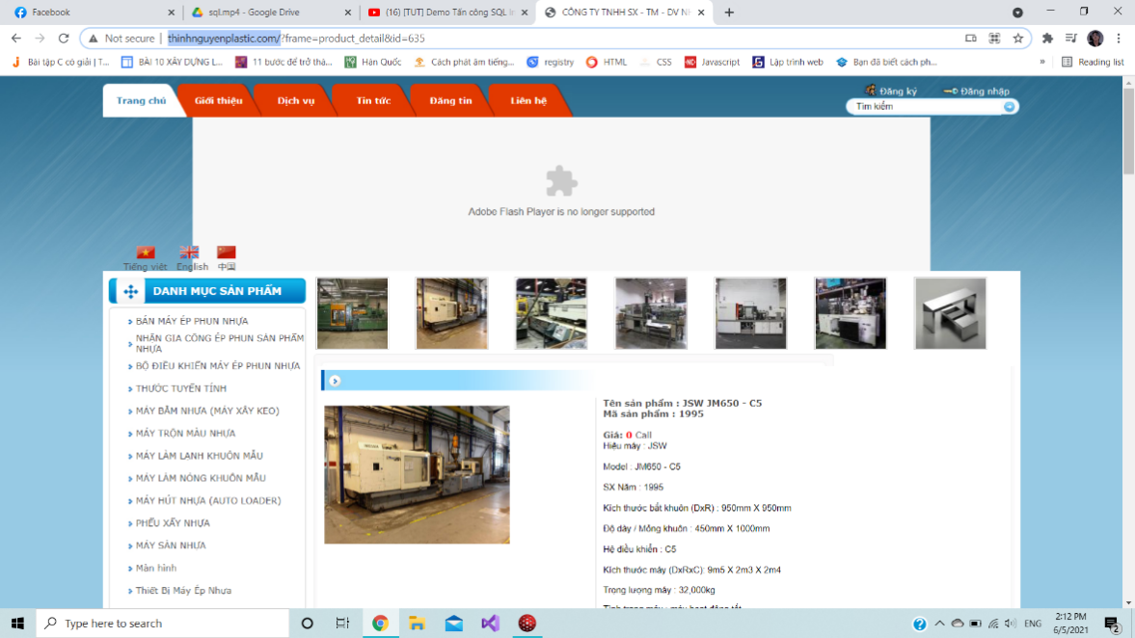Screen dimensions: 1135x638
Task: Open the Thiết Bị Máy Ép Nhựa category
Action: tap(184, 590)
